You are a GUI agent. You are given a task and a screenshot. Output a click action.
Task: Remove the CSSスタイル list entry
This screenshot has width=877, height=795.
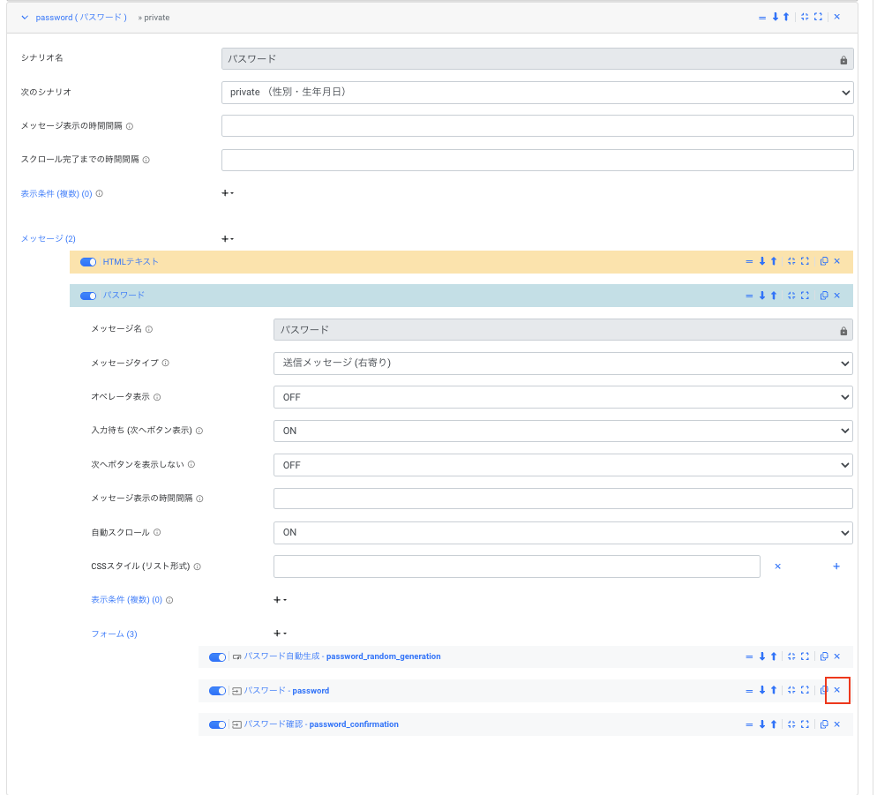pos(777,566)
